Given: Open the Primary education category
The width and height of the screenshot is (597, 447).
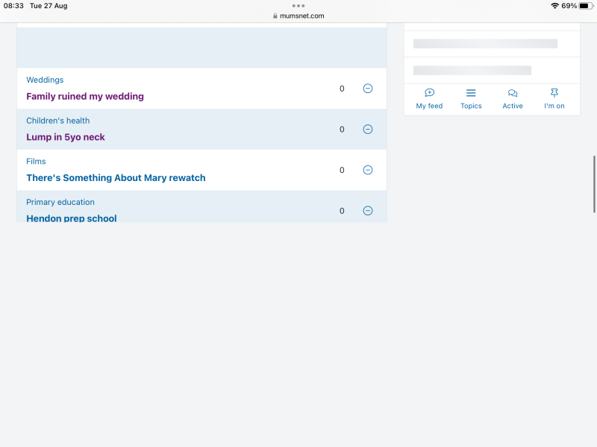Looking at the screenshot, I should tap(60, 202).
